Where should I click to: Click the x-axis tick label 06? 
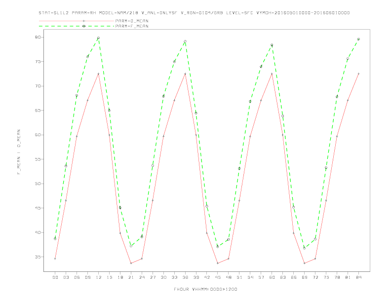click(77, 277)
